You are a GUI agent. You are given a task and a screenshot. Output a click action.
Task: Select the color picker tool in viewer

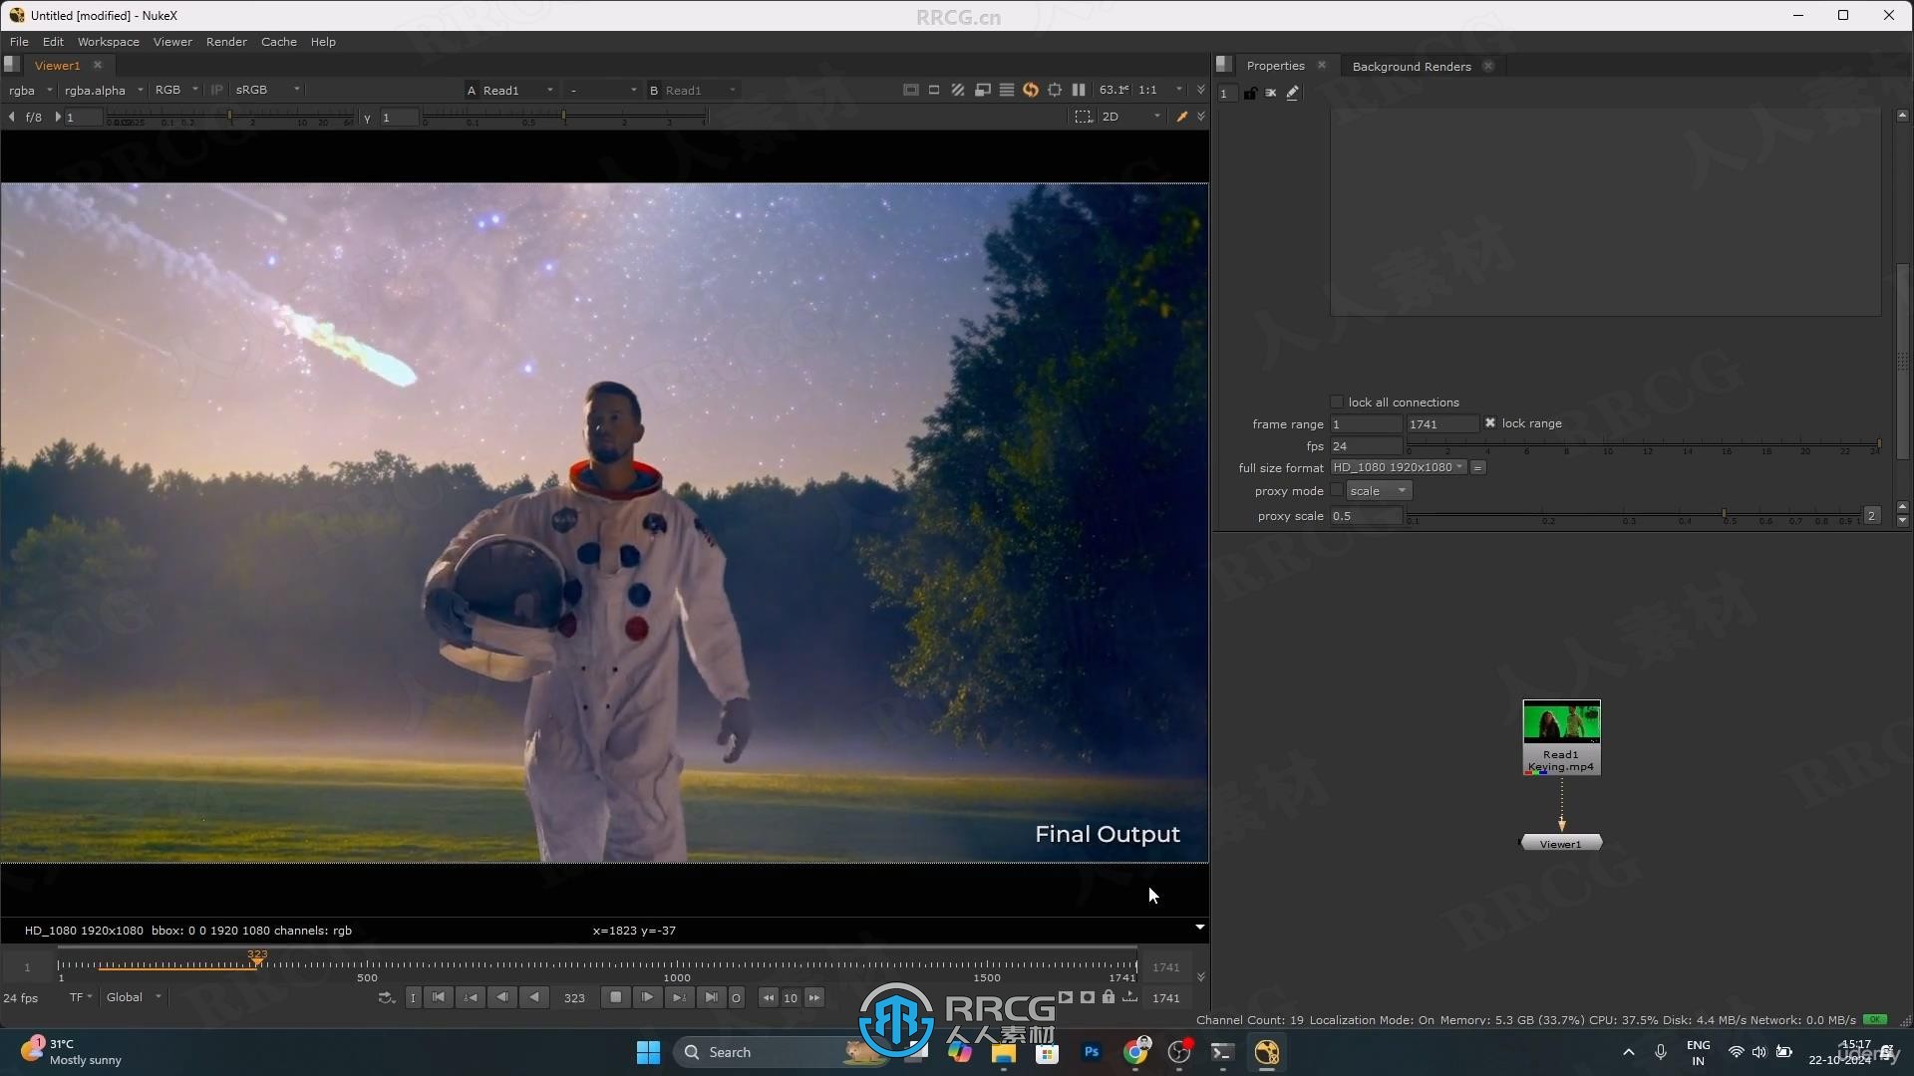click(x=1181, y=117)
